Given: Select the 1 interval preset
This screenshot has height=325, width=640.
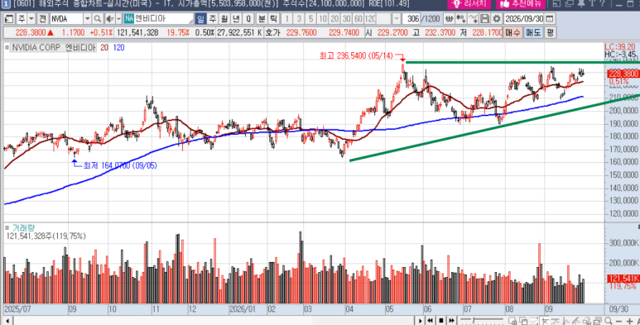Looking at the screenshot, I should click(x=287, y=19).
